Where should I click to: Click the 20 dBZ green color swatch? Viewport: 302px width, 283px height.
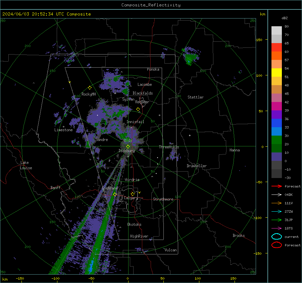(276, 140)
